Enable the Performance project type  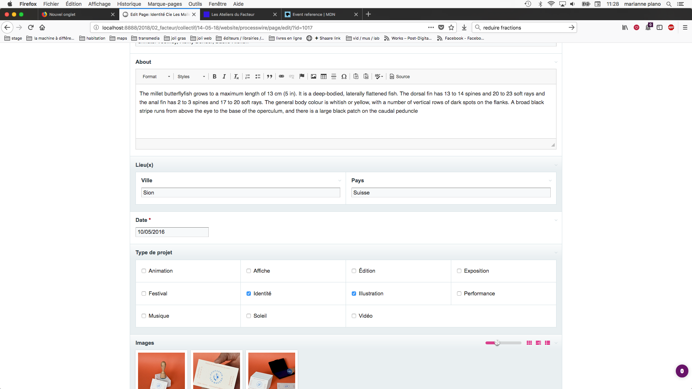(459, 294)
